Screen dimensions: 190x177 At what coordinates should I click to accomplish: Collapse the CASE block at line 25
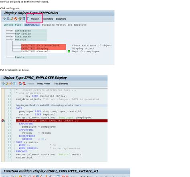click(x=14, y=142)
